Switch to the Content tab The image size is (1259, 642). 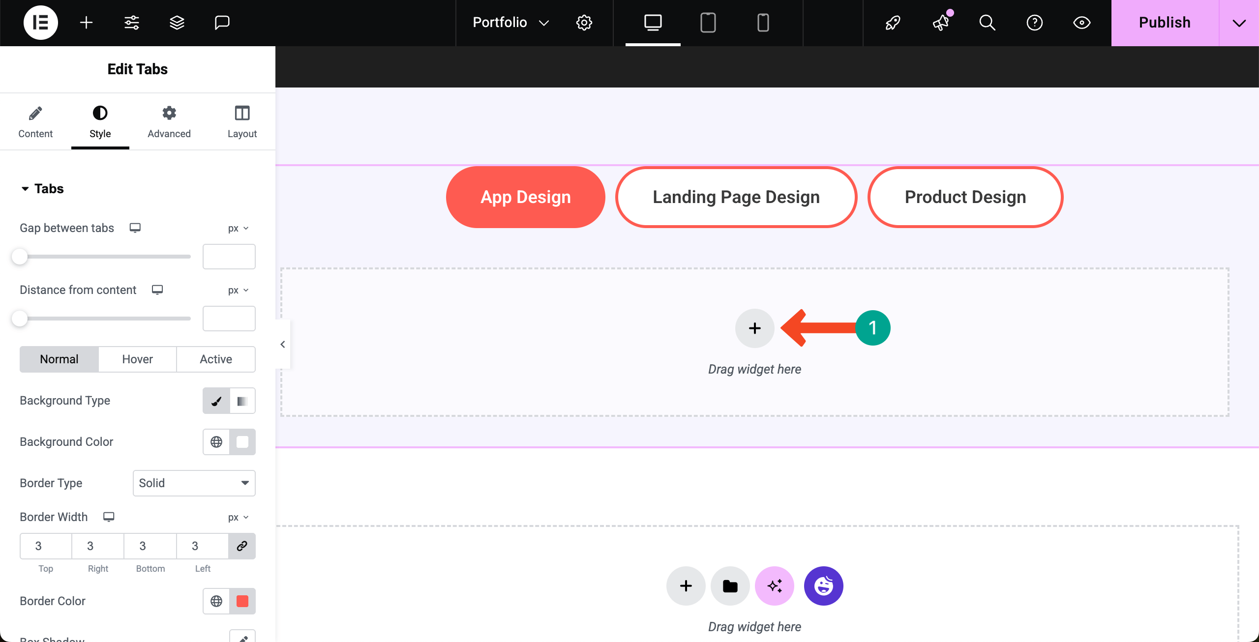35,122
